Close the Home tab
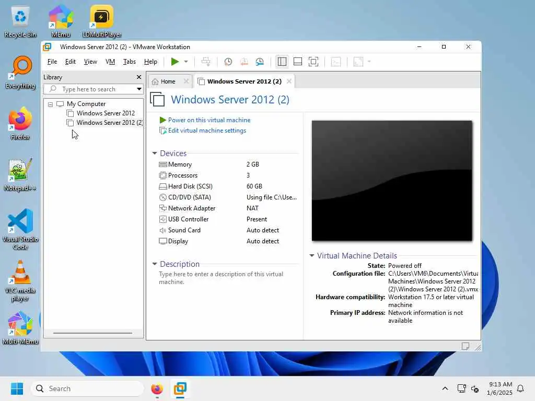This screenshot has height=401, width=535. [x=186, y=81]
